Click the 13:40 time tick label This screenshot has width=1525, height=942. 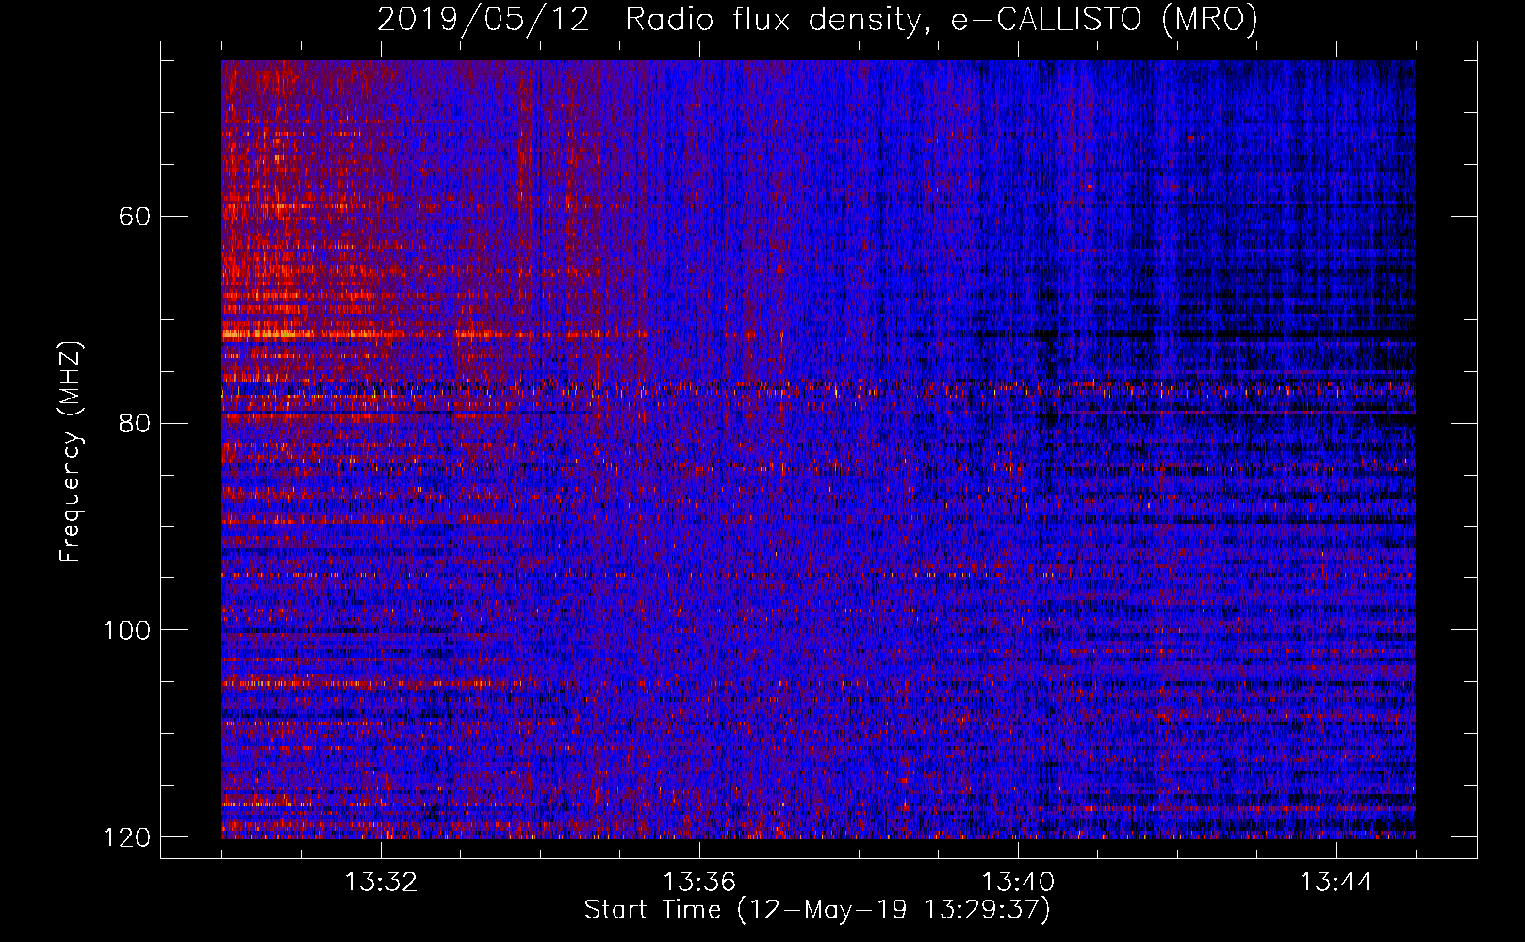pos(1018,883)
